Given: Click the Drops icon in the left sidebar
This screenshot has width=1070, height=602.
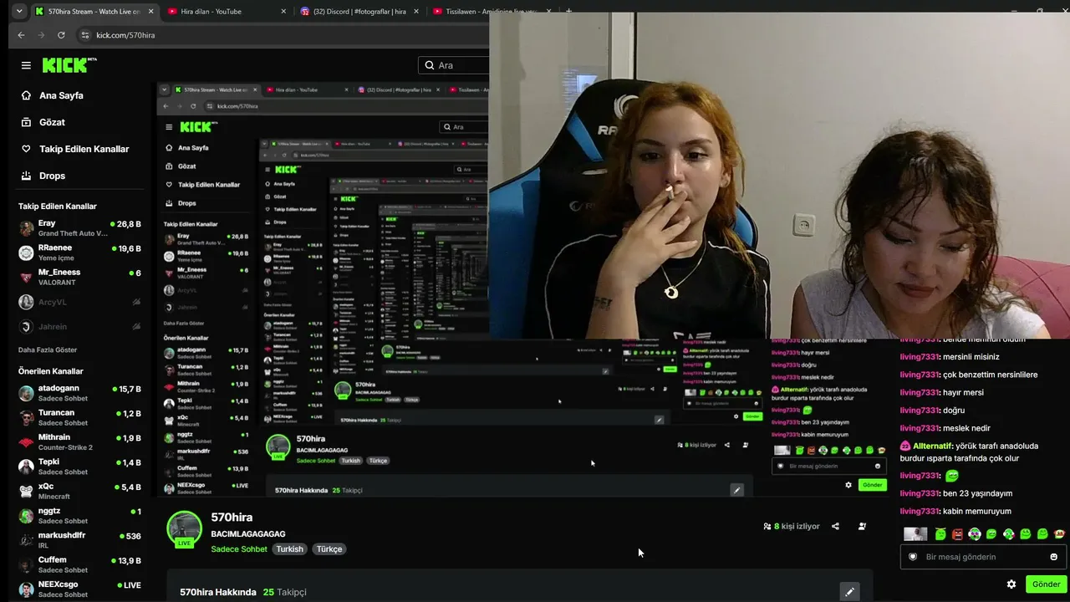Looking at the screenshot, I should click(x=26, y=176).
